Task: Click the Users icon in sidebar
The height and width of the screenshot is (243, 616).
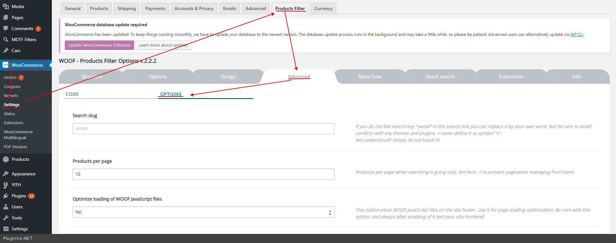Action: pos(6,207)
